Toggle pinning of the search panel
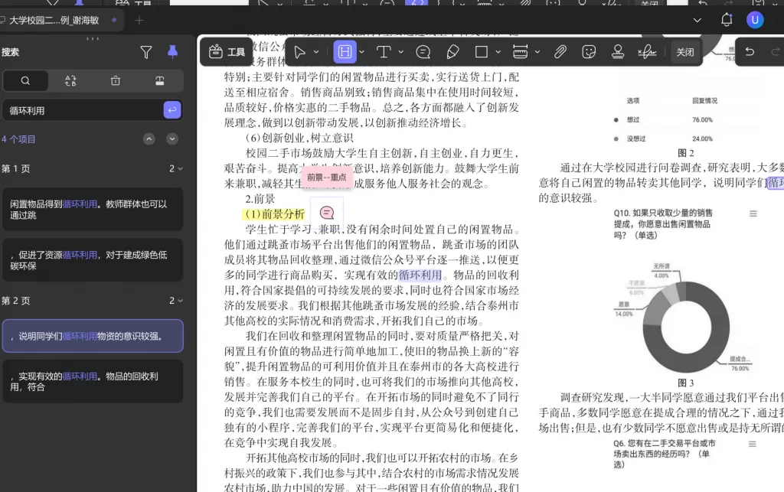784x492 pixels. point(171,51)
